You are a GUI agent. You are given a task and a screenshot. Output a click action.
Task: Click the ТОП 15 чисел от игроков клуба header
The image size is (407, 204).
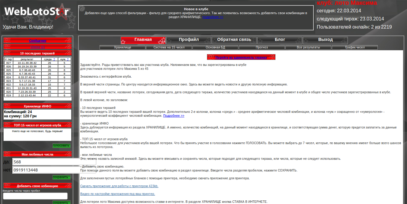tap(37, 125)
